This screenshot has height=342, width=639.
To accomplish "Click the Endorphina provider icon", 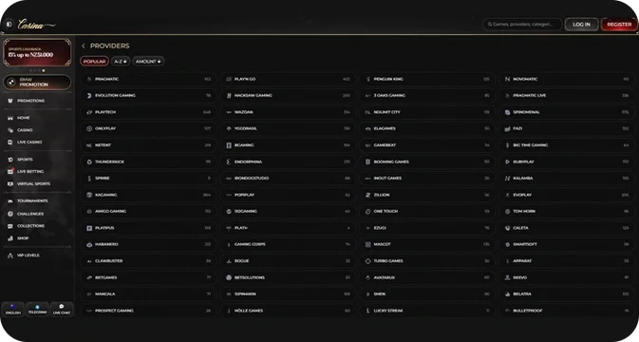I will coord(229,161).
